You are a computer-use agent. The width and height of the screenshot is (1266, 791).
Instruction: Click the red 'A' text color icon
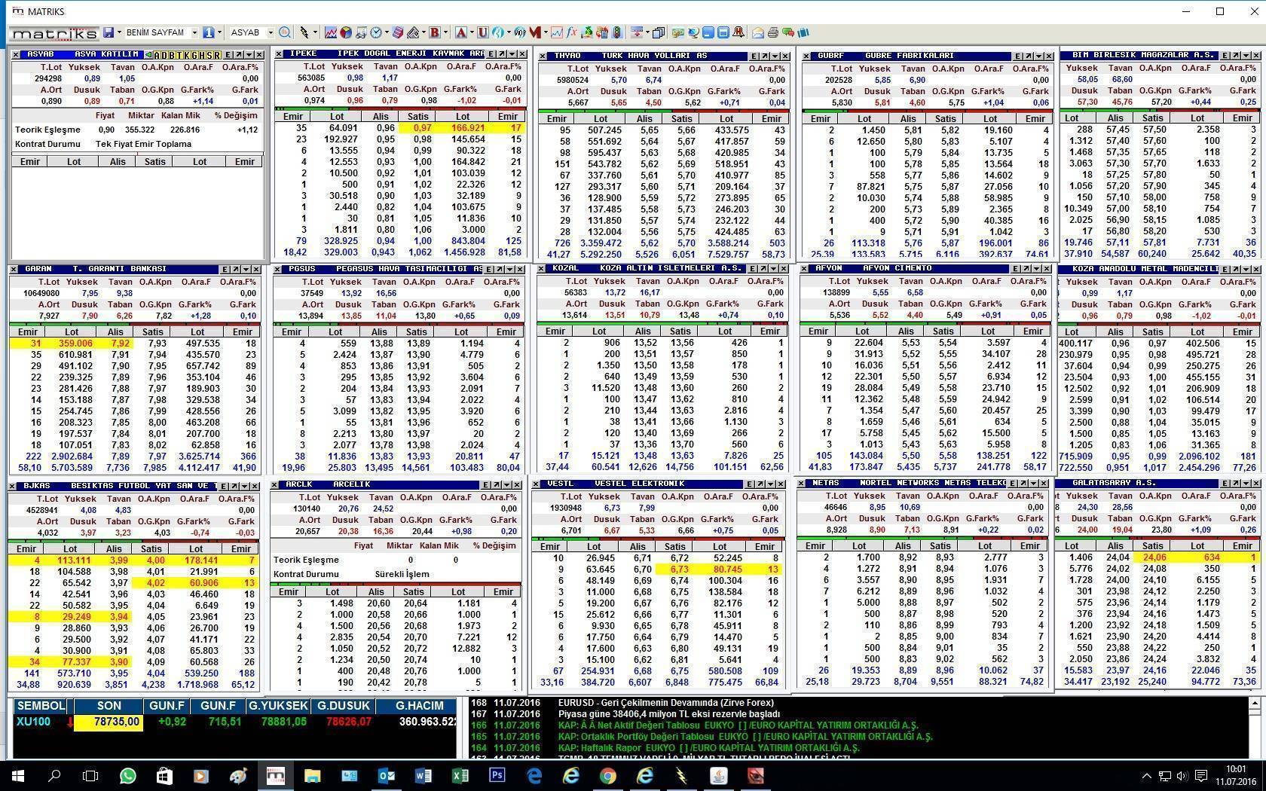coord(460,32)
